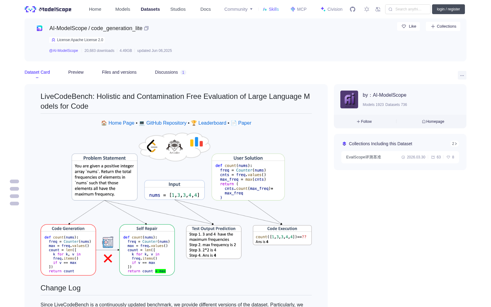Open the ModelScope logo home link

[48, 9]
